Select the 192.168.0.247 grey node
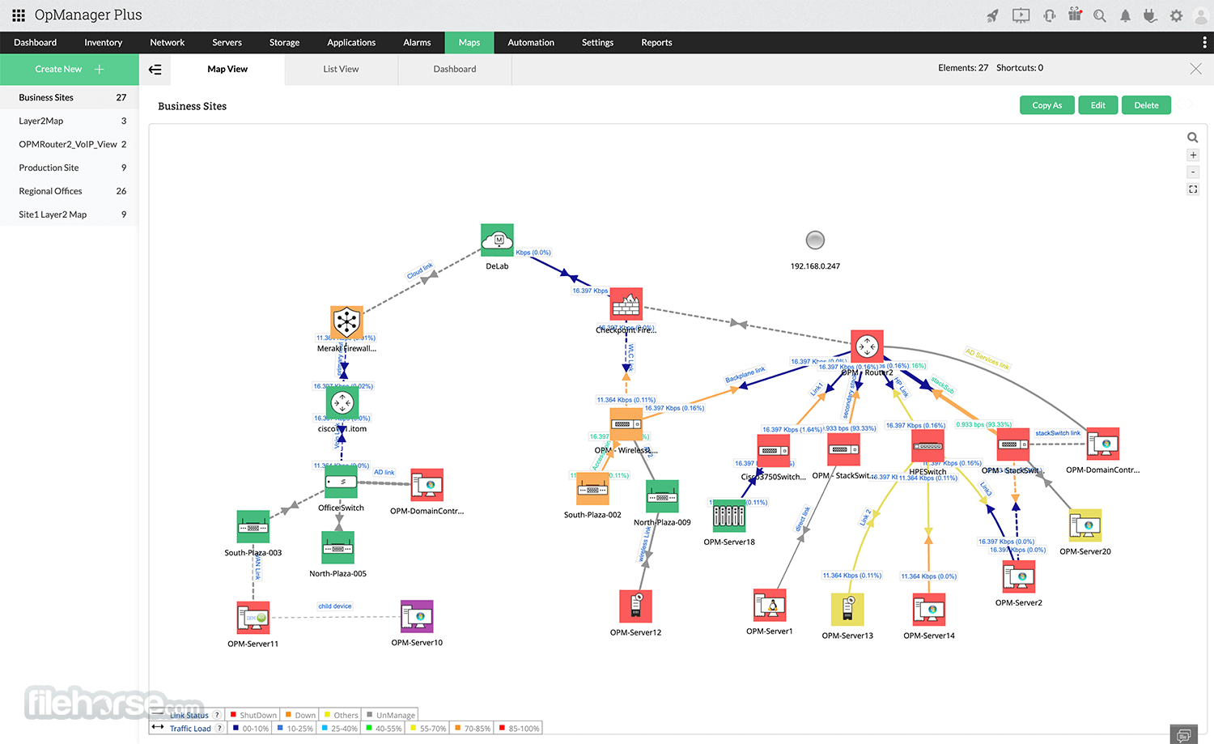This screenshot has width=1214, height=744. point(815,240)
